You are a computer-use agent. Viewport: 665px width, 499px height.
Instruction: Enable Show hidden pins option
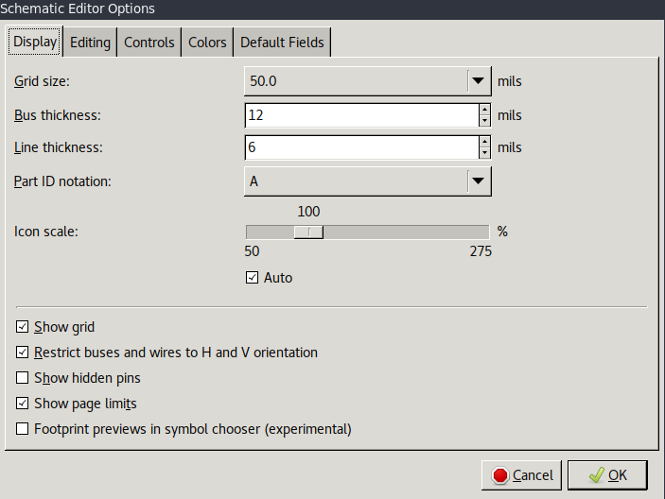(23, 378)
